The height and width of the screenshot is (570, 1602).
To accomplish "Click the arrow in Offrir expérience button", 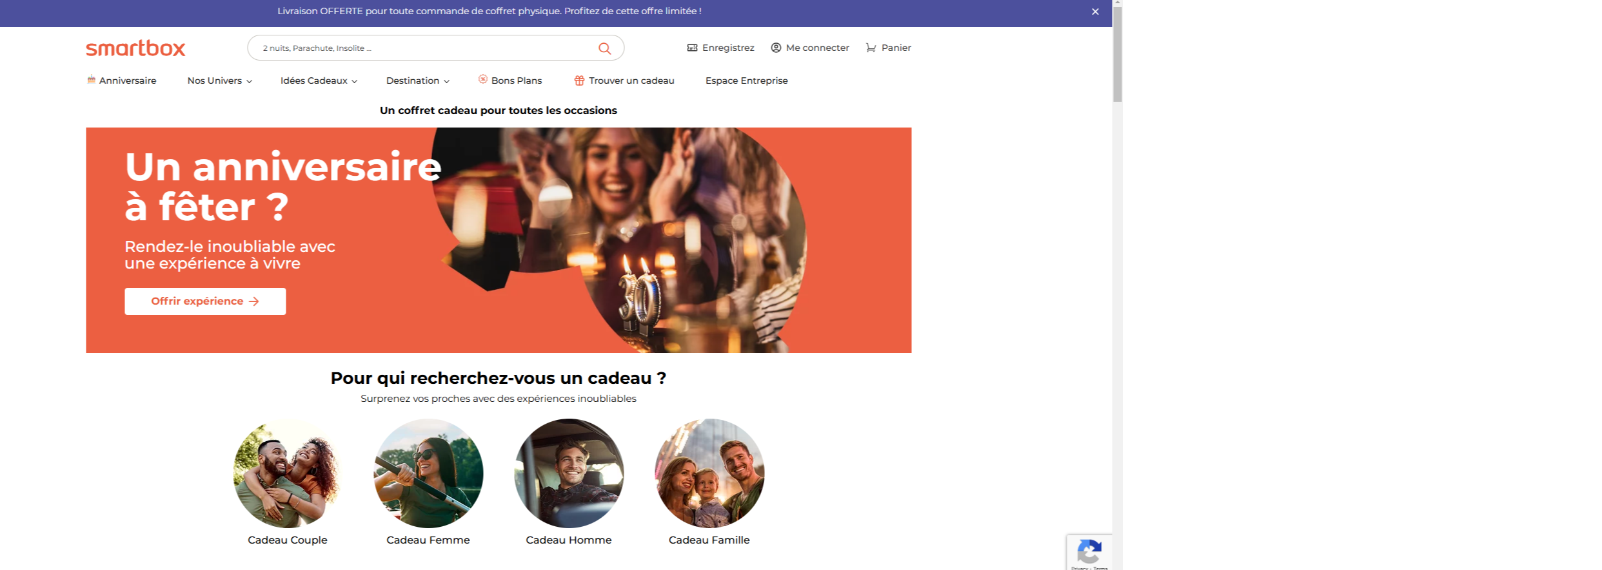I will coord(254,301).
